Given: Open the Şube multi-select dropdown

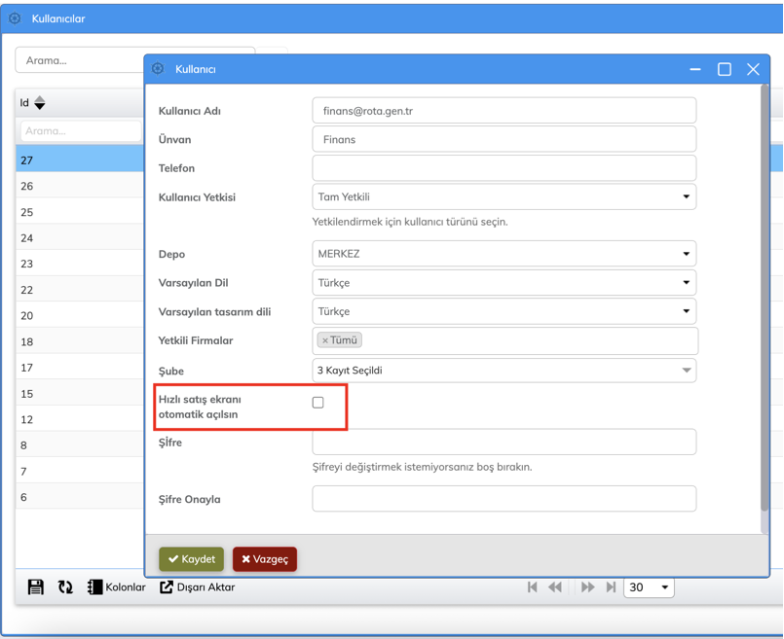Looking at the screenshot, I should pos(504,371).
